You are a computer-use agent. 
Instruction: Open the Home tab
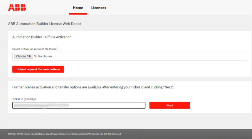click(78, 8)
